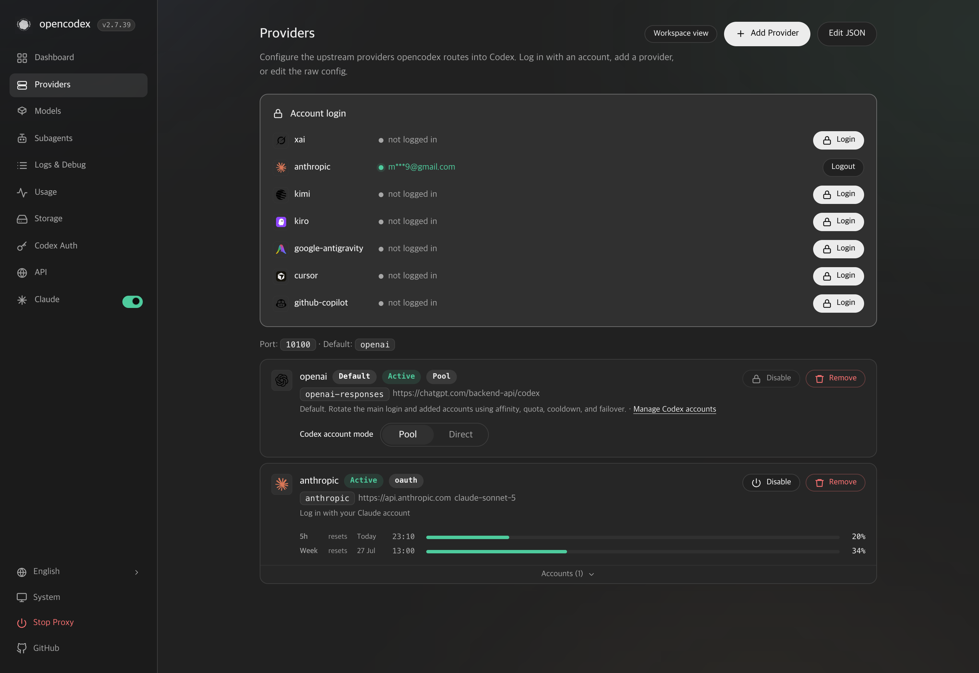The height and width of the screenshot is (673, 979).
Task: Click the Models cube icon
Action: (22, 111)
